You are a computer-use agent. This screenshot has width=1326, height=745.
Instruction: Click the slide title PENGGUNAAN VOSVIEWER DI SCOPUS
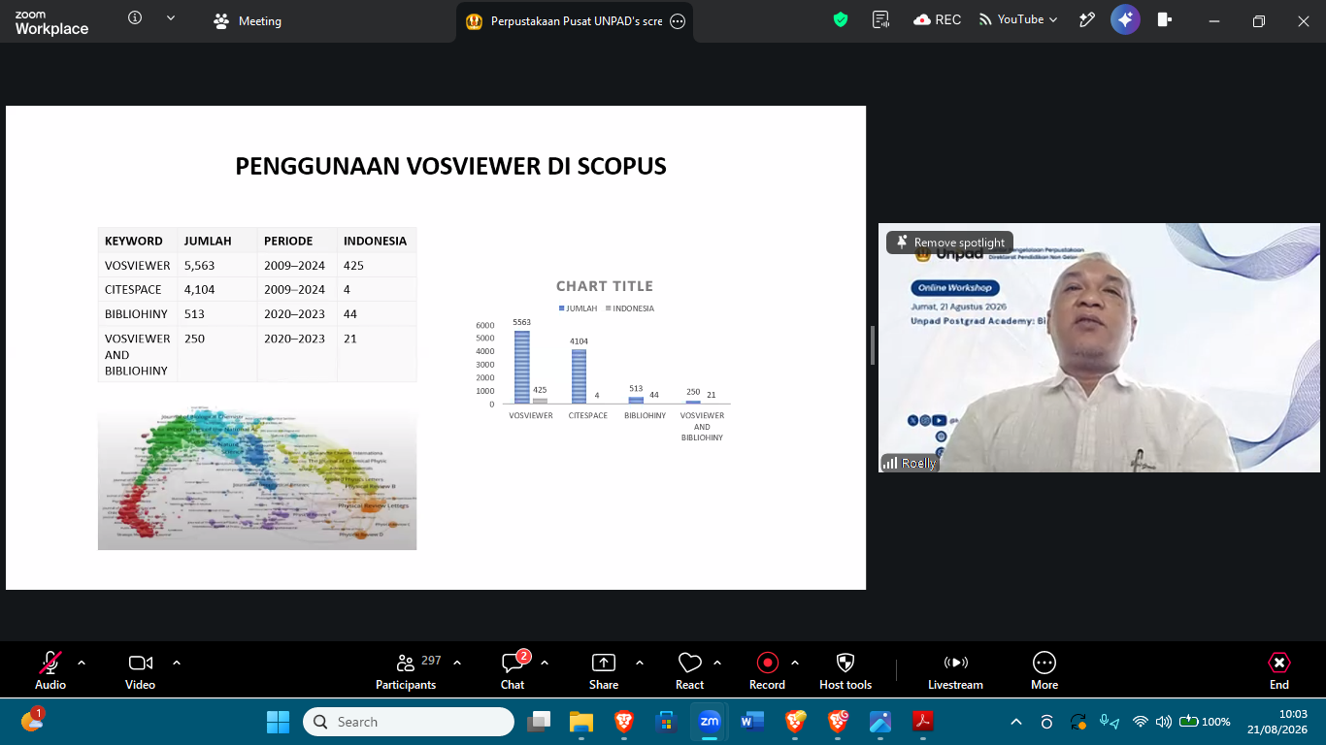450,166
